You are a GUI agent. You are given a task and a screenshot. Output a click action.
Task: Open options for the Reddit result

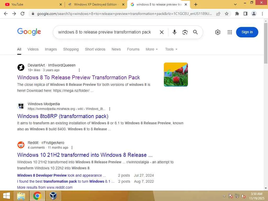72,148
